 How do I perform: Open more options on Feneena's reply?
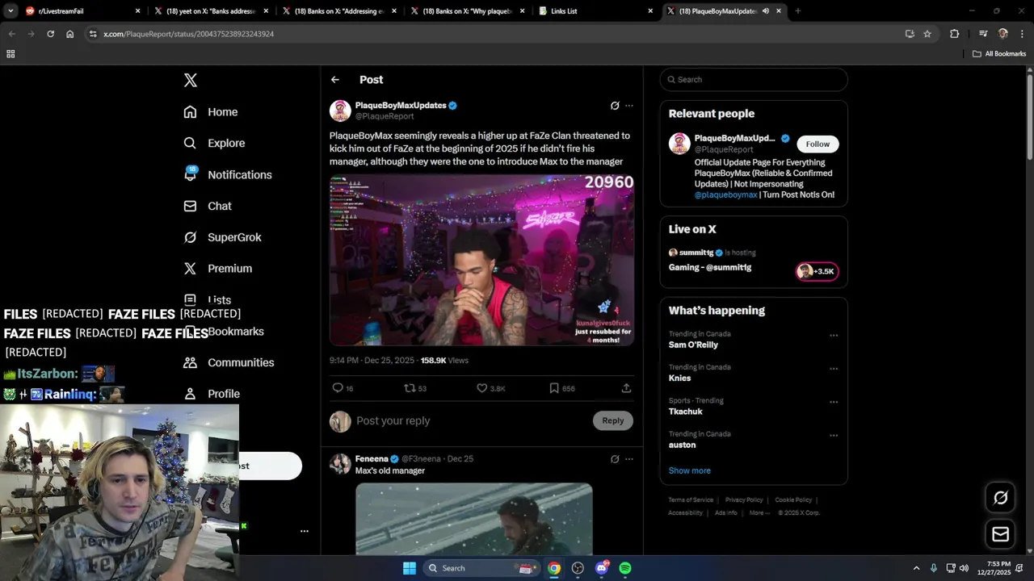(629, 459)
